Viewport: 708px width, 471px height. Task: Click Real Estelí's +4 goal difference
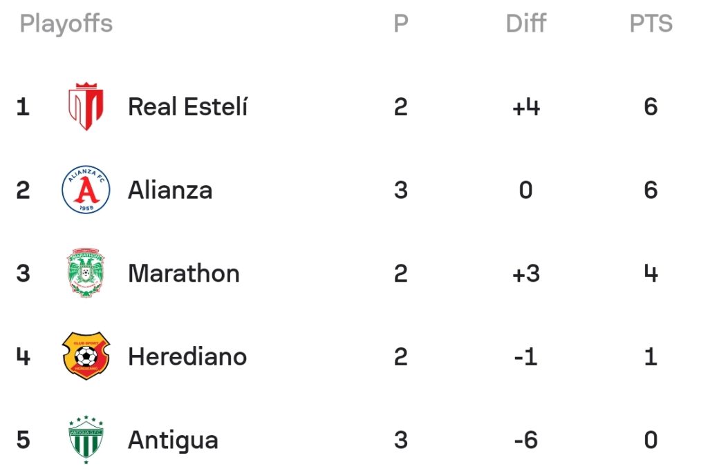526,107
